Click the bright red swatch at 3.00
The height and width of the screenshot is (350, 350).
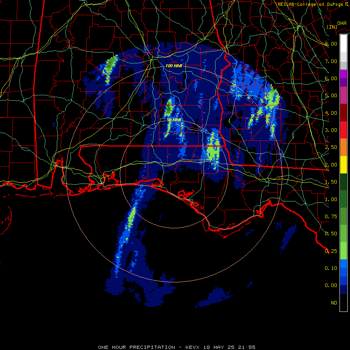(x=343, y=130)
